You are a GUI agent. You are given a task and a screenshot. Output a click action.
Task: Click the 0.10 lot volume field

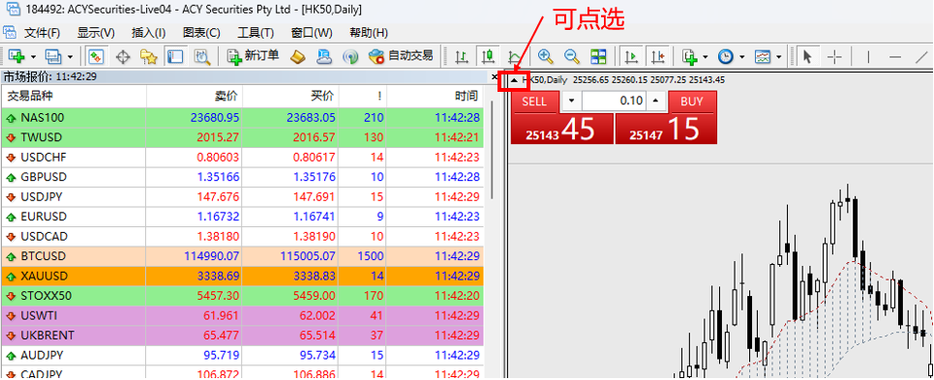pyautogui.click(x=614, y=102)
